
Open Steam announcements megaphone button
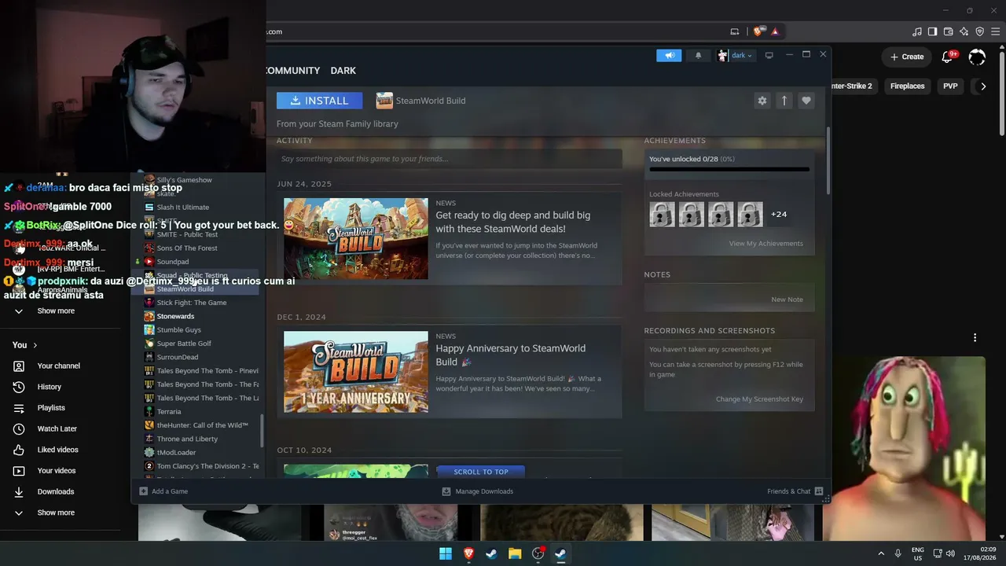pos(669,55)
